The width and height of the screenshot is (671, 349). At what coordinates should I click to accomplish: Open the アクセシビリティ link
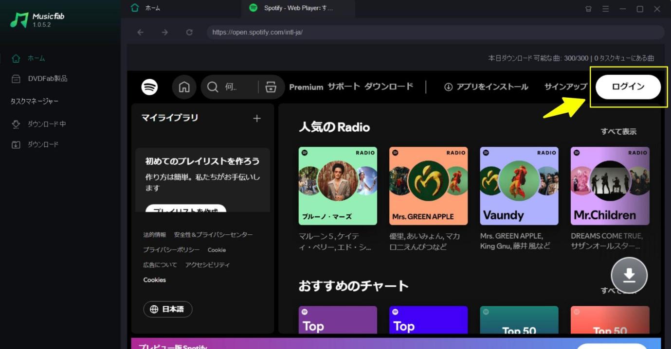tap(207, 265)
